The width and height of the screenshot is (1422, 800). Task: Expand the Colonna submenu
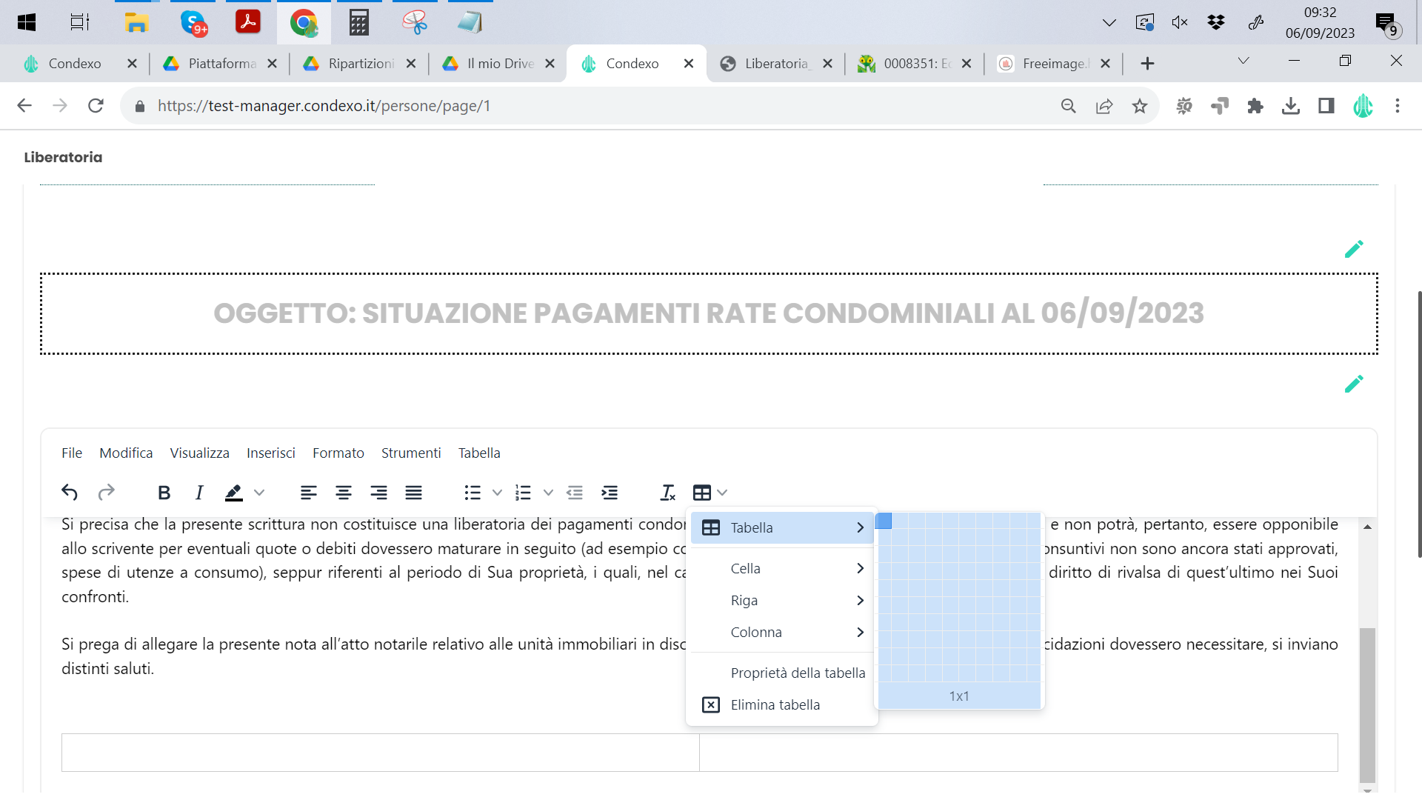[782, 632]
